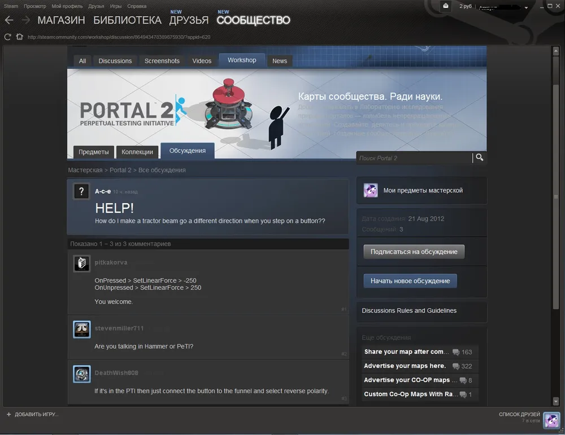Select the Workshop hub tab
This screenshot has width=565, height=435.
(242, 60)
